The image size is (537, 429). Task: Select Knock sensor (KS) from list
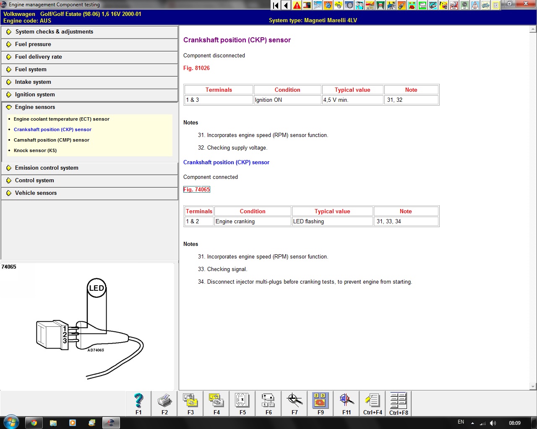(x=35, y=150)
